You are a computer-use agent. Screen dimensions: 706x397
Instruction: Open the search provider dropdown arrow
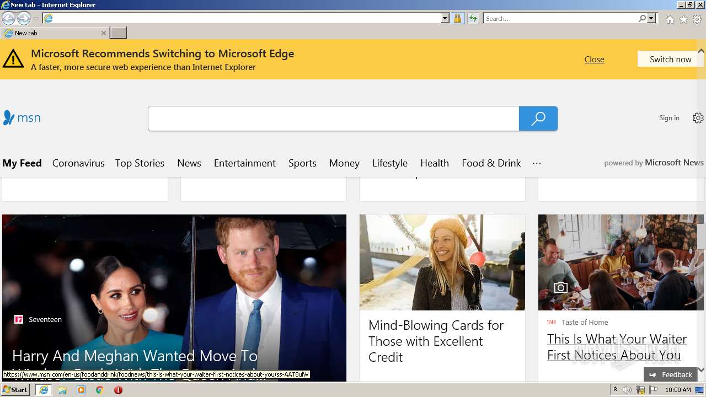pos(651,18)
